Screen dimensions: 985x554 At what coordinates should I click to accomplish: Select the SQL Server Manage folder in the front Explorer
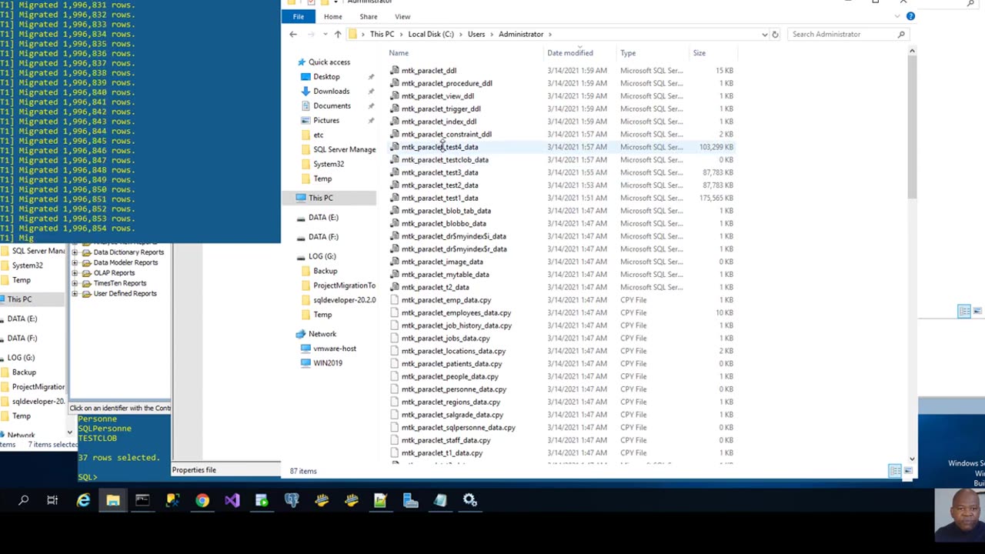pyautogui.click(x=344, y=149)
